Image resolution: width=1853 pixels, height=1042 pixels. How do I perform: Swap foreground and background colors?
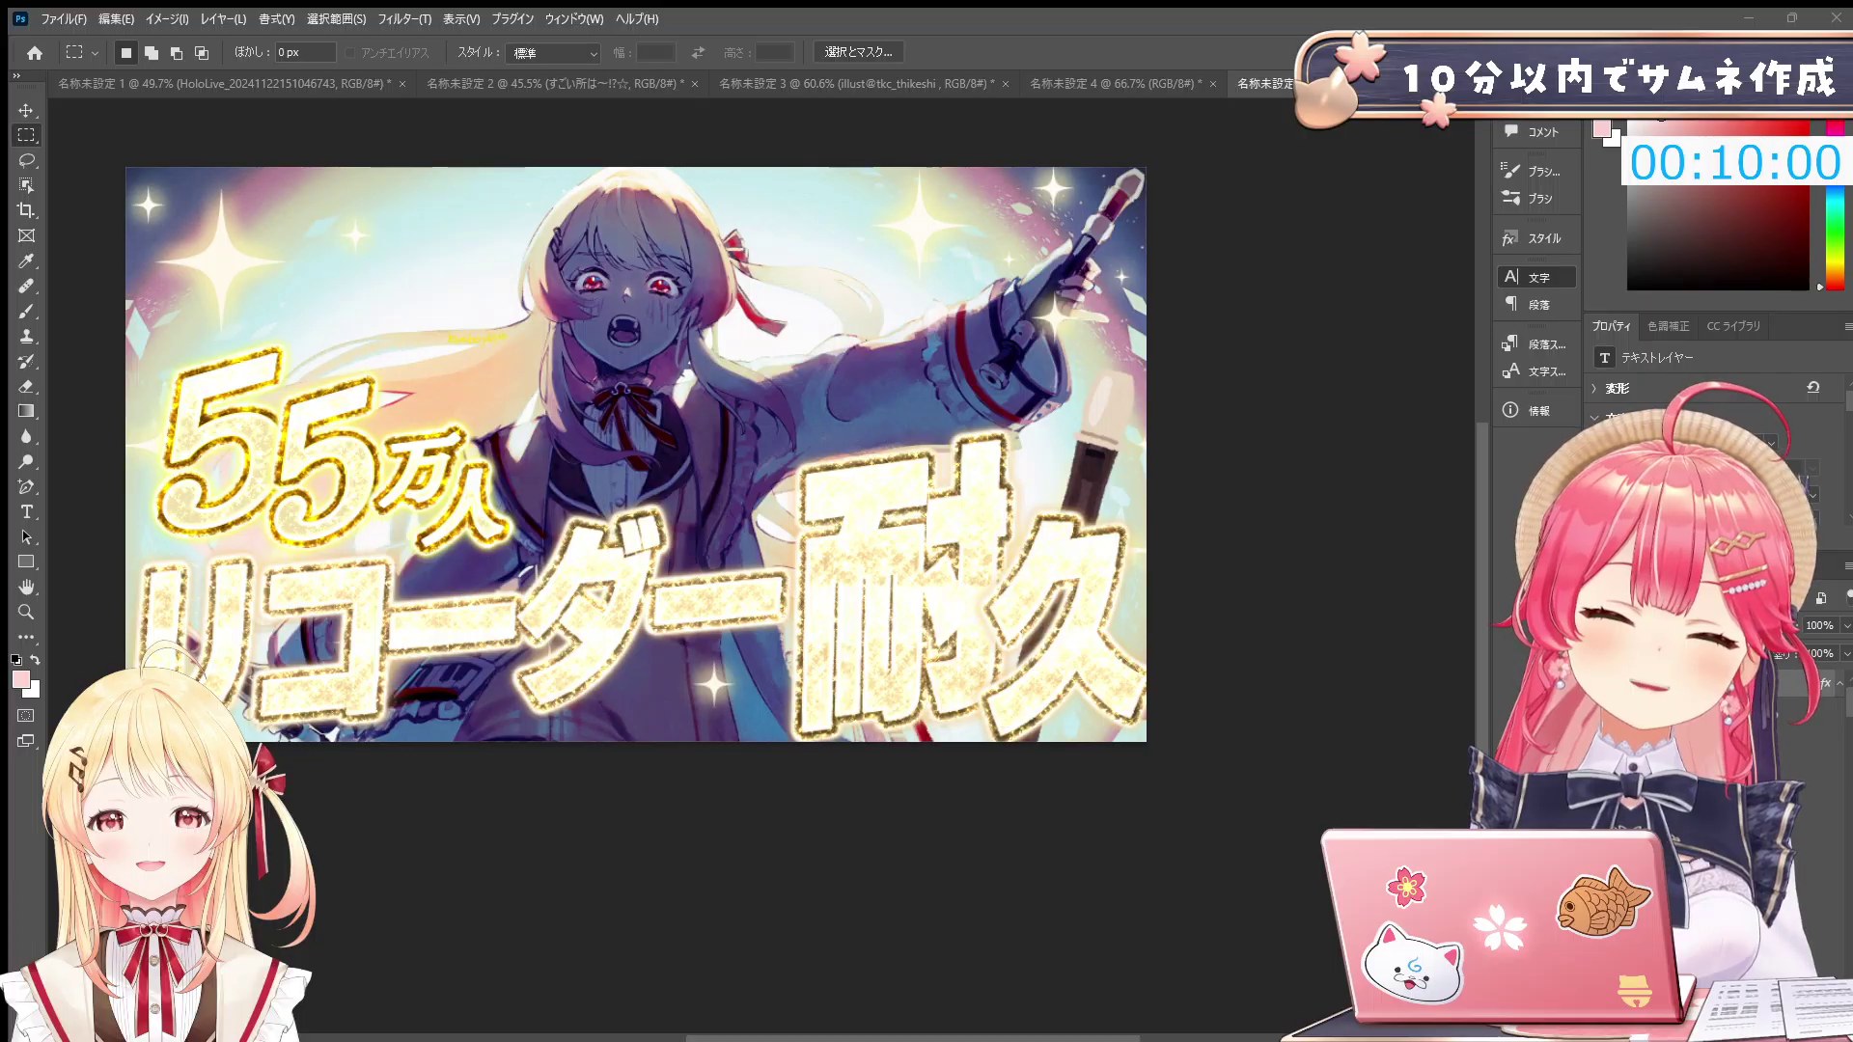tap(36, 660)
